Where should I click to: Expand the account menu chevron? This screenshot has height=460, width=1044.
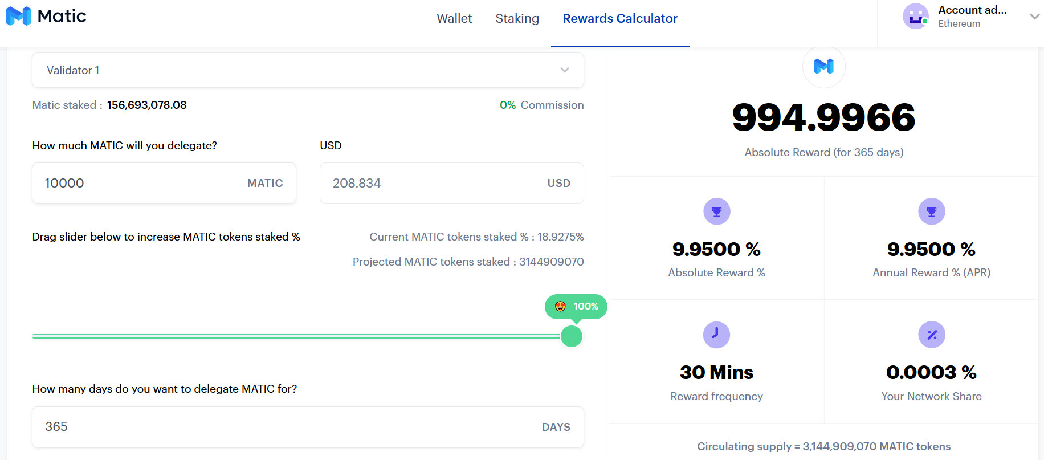pyautogui.click(x=1034, y=17)
